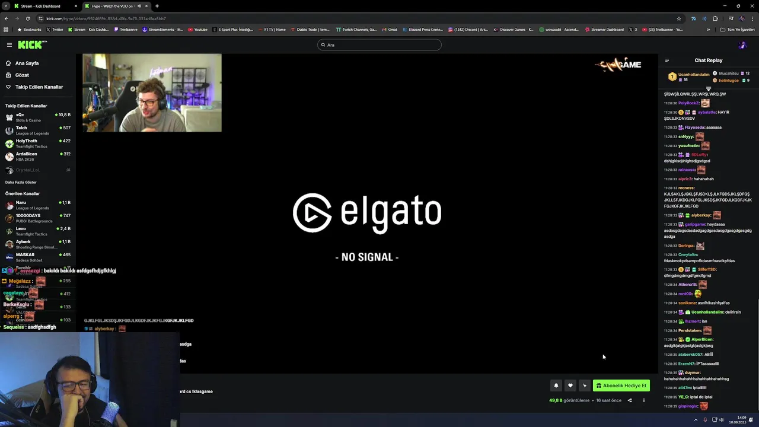Open the Twitter bookmark
759x427 pixels.
pyautogui.click(x=55, y=29)
